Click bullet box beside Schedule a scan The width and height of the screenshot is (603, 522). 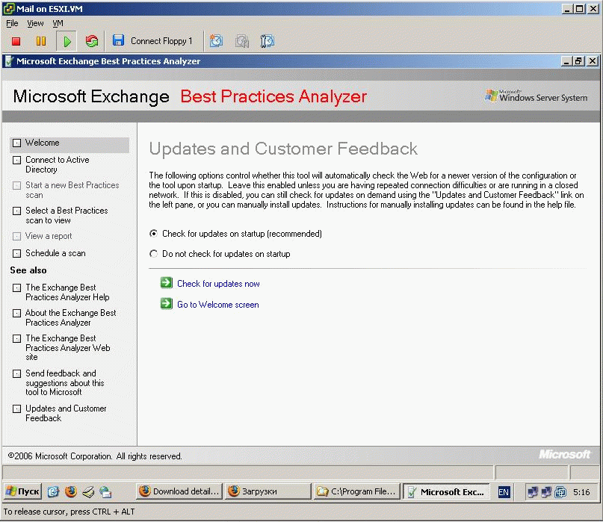click(x=16, y=253)
